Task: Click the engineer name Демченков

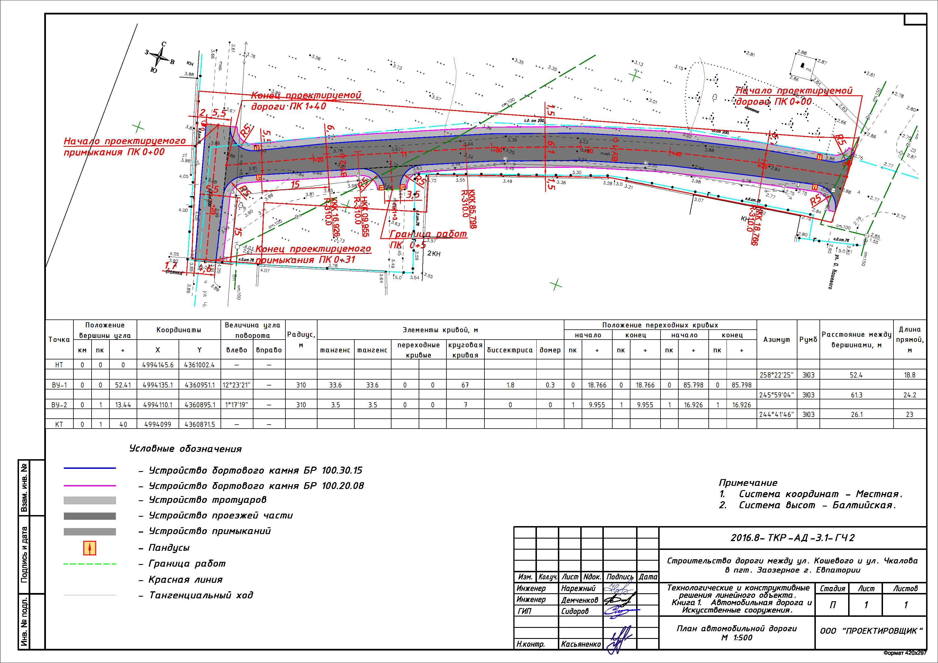Action: 580,600
